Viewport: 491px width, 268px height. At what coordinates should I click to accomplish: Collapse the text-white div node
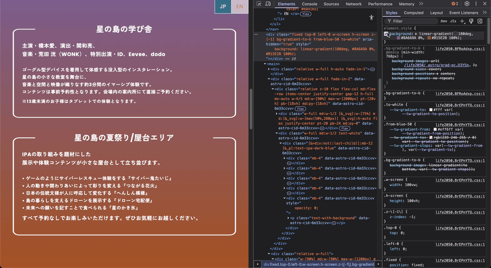276,133
